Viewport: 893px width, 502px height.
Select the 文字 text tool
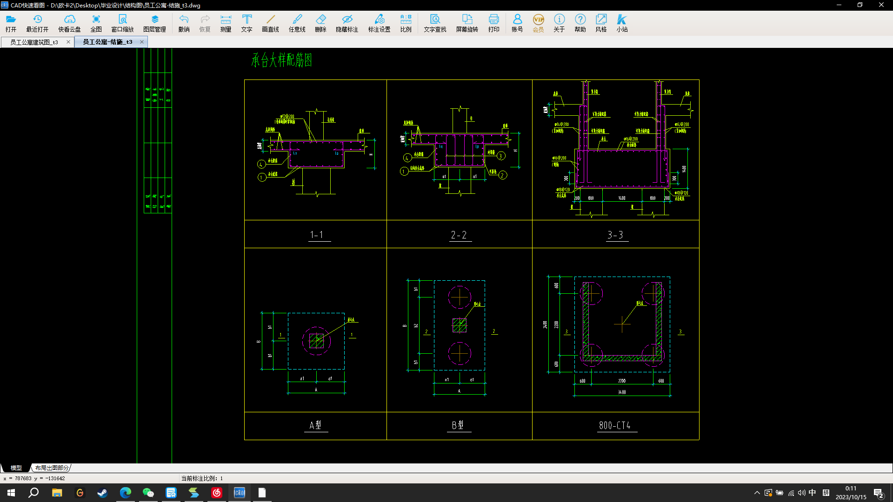pos(247,23)
